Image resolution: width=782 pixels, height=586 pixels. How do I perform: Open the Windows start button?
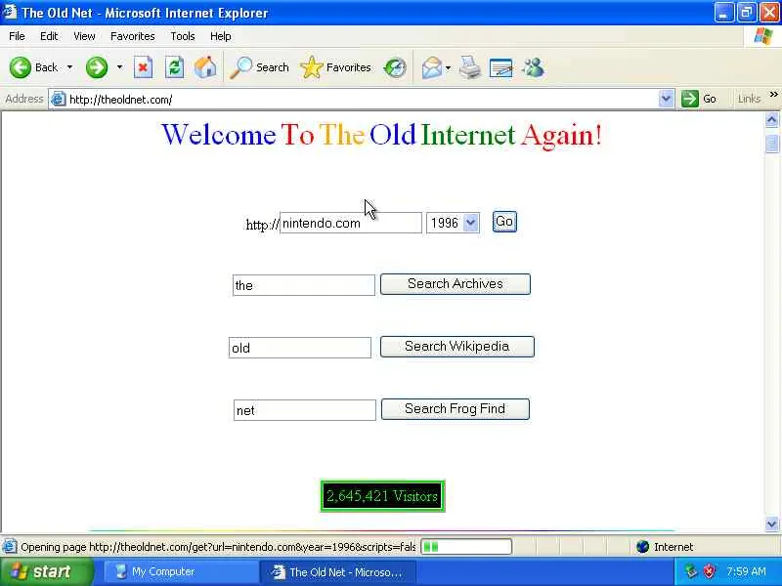[46, 571]
